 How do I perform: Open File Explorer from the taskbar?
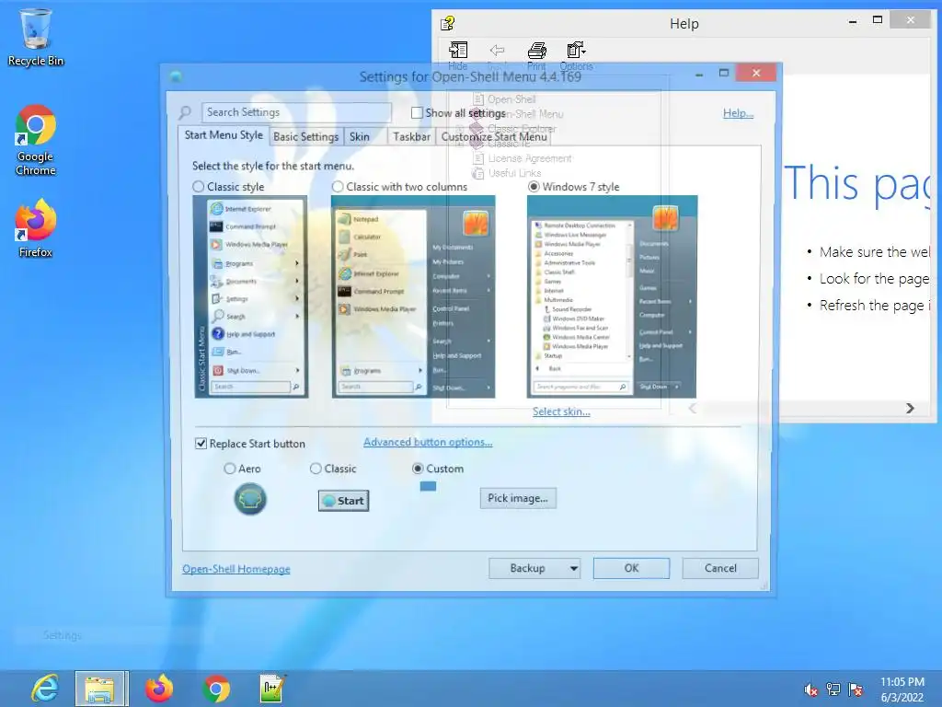click(101, 689)
